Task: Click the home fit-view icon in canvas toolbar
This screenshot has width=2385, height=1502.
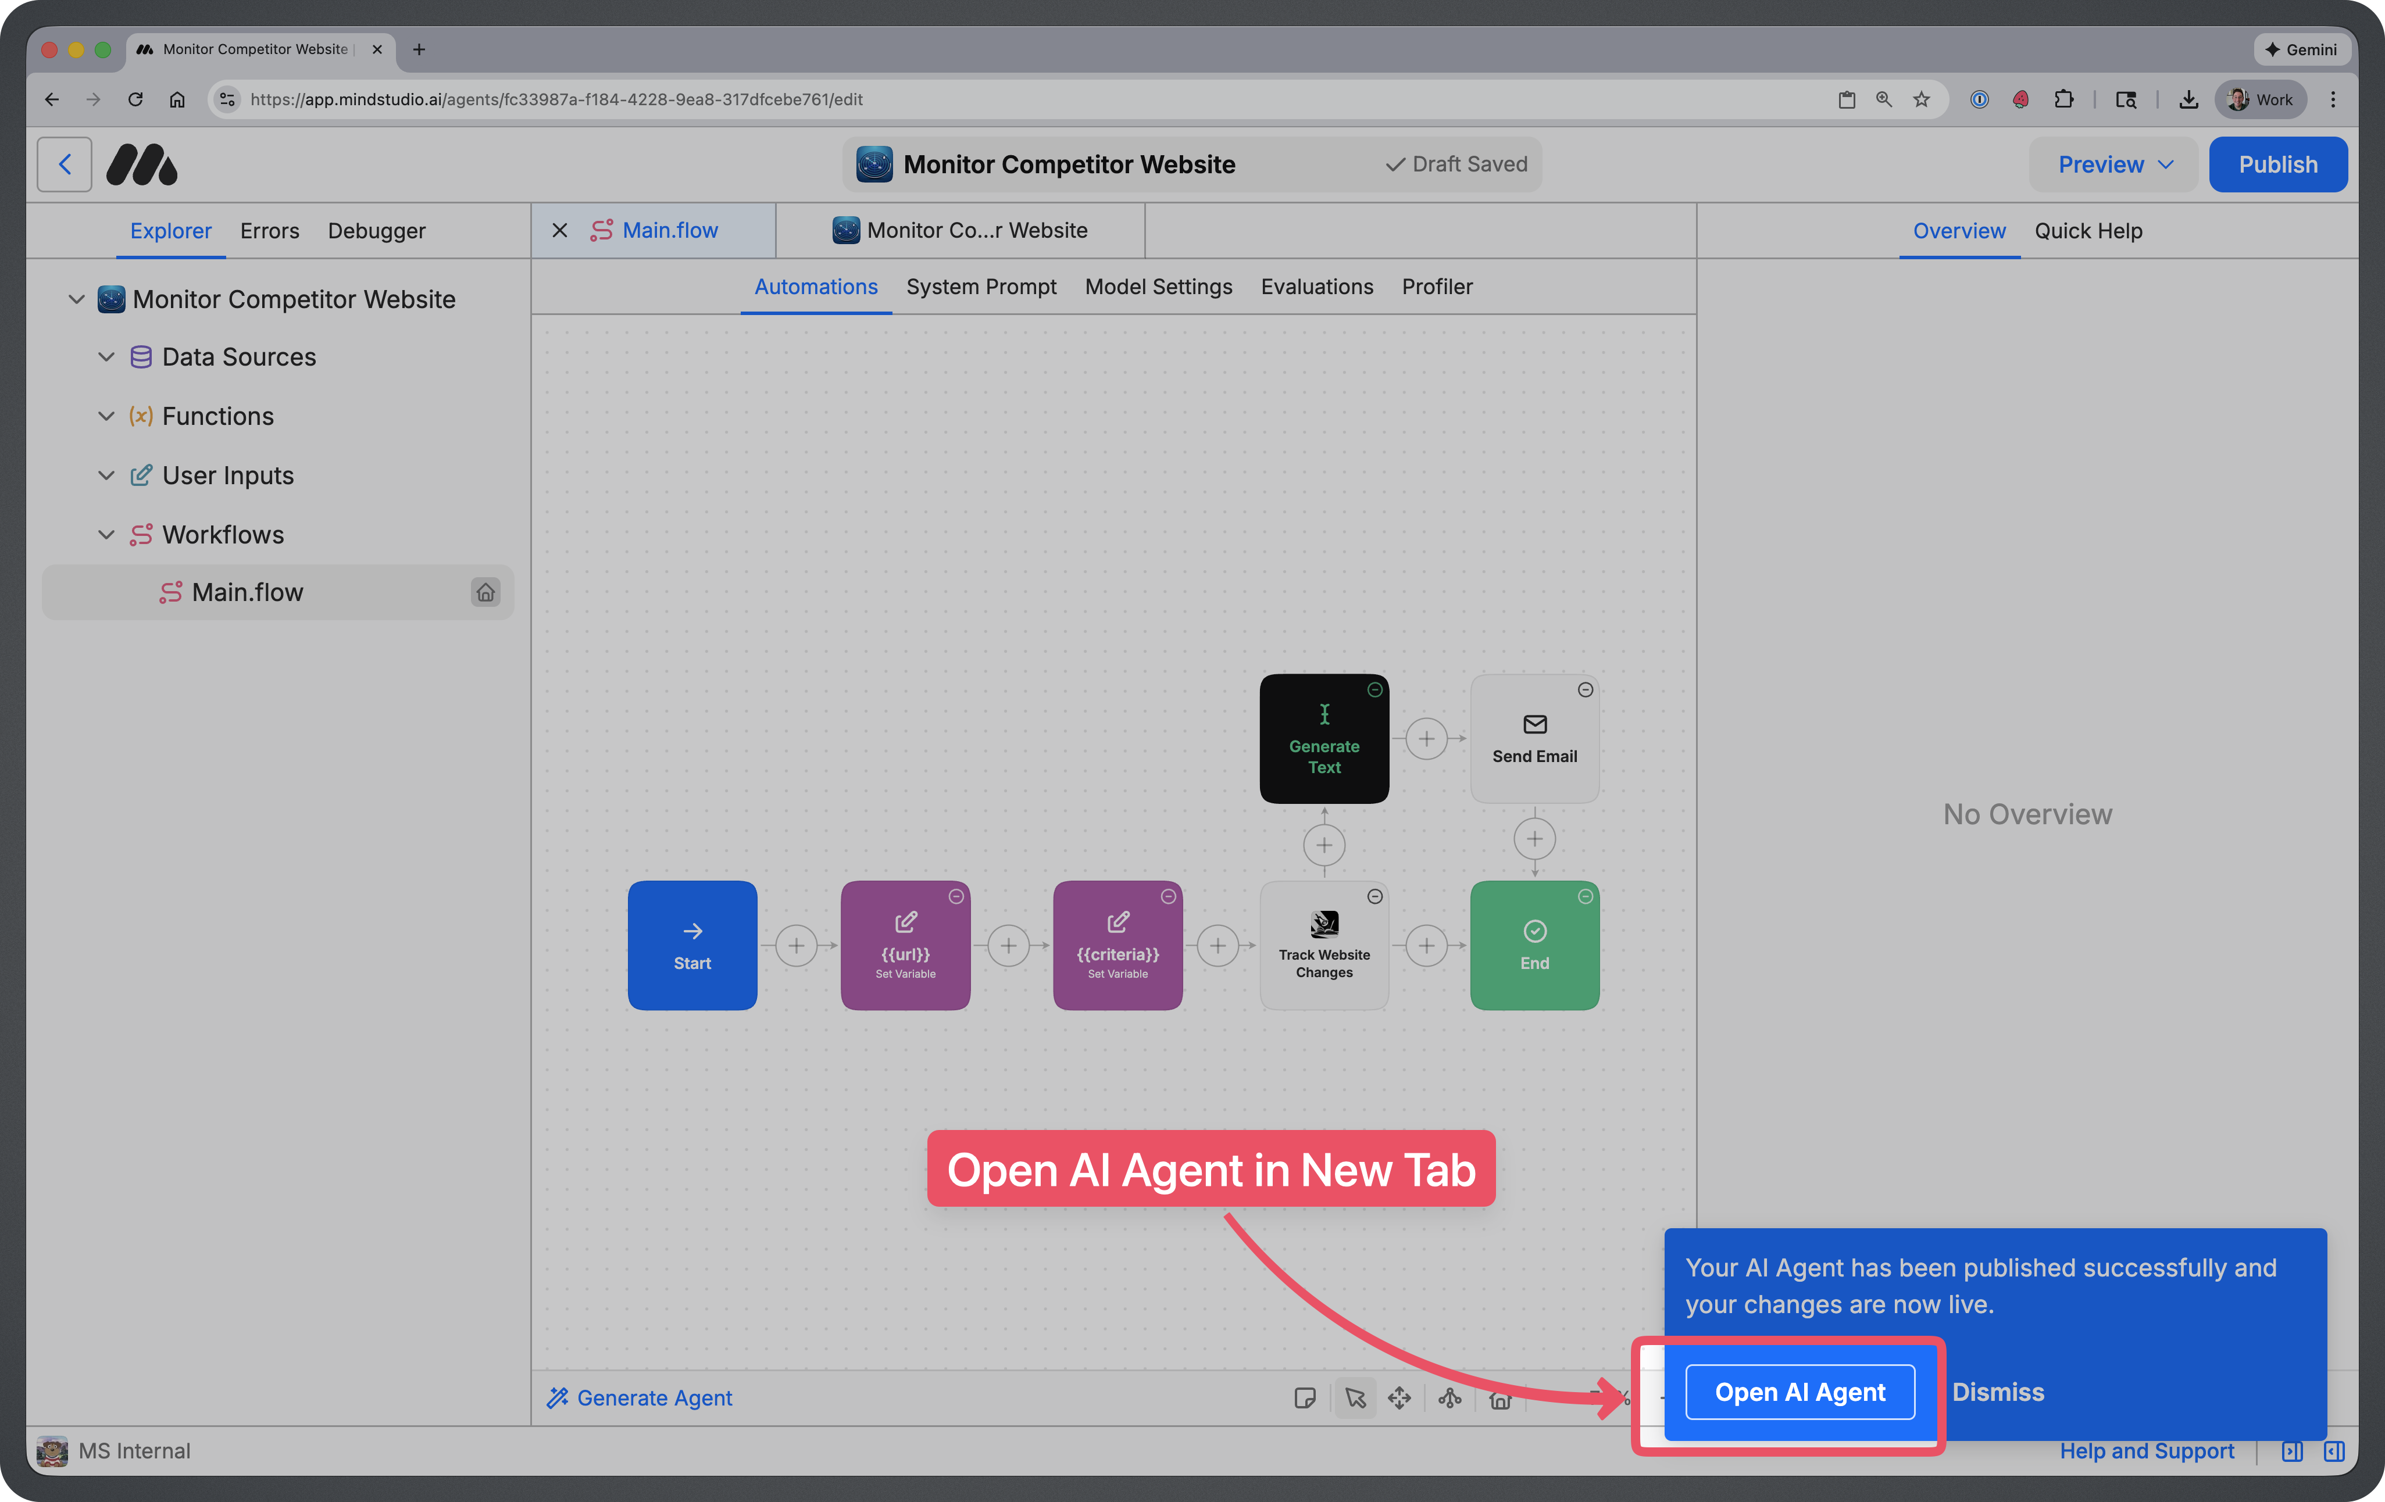Action: (x=1501, y=1398)
